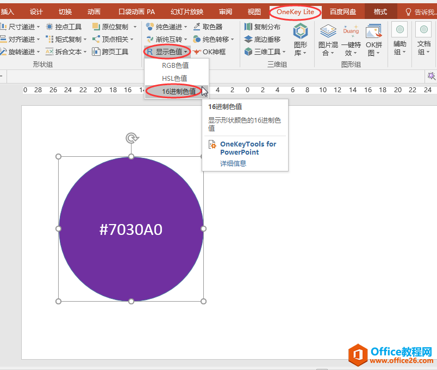Open the OK拼图 collage tool
The height and width of the screenshot is (370, 437).
tap(373, 40)
